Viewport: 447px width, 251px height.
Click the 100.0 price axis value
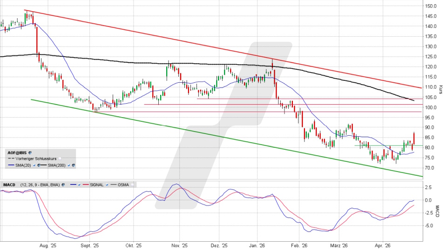pos(431,107)
